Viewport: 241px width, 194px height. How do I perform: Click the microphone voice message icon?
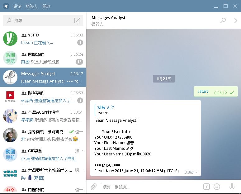click(x=232, y=187)
